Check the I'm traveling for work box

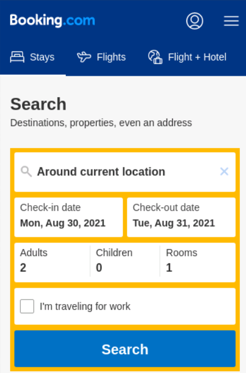[27, 306]
